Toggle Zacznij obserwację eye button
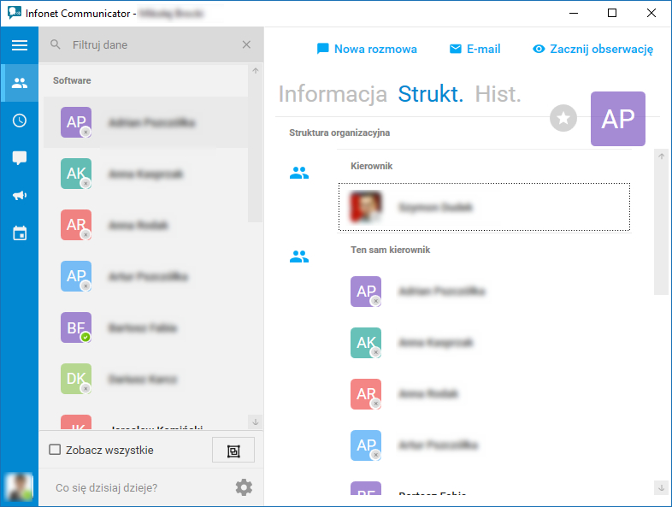672x507 pixels. [592, 49]
